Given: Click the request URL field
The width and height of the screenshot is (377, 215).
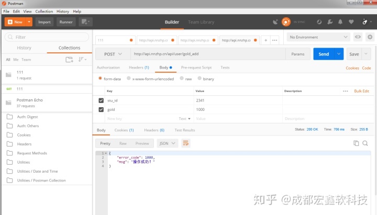Looking at the screenshot, I should [208, 54].
